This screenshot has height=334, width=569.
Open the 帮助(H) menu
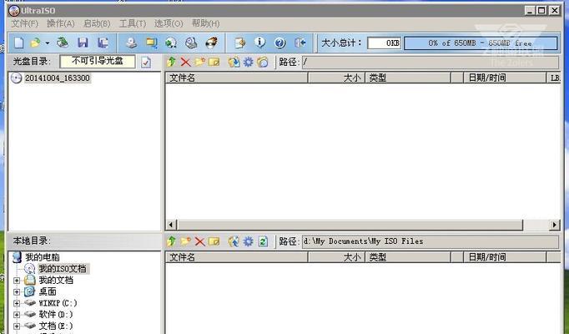click(x=206, y=23)
